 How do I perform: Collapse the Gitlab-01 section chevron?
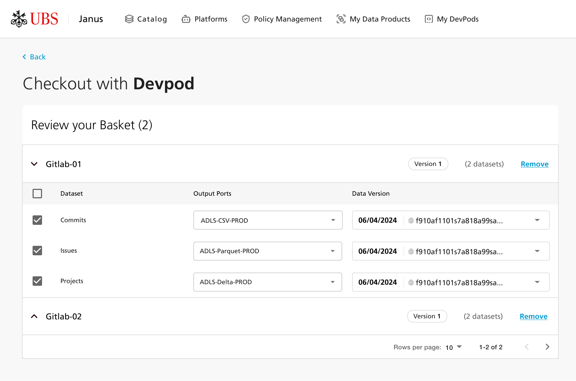[34, 164]
